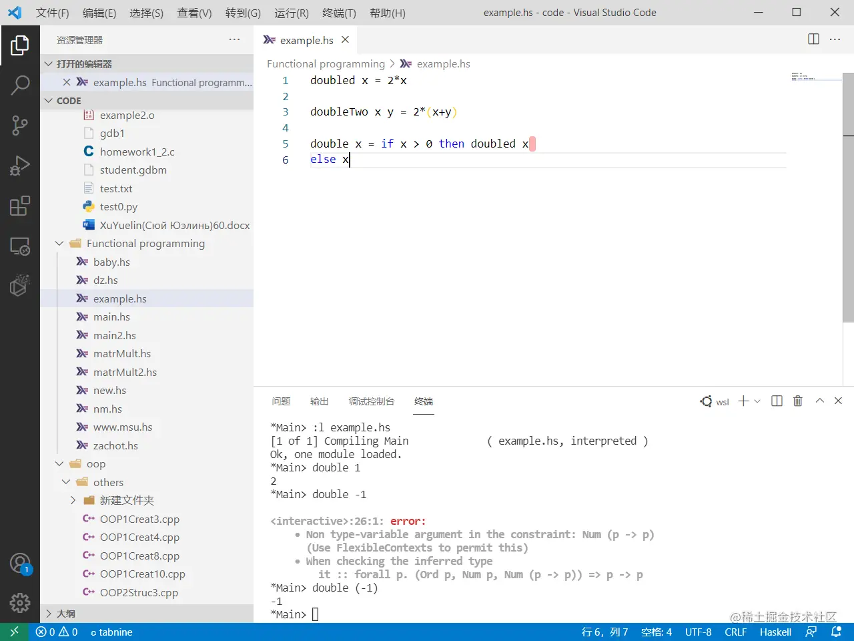Open the Explorer view in activity bar
The image size is (854, 641).
coord(20,45)
